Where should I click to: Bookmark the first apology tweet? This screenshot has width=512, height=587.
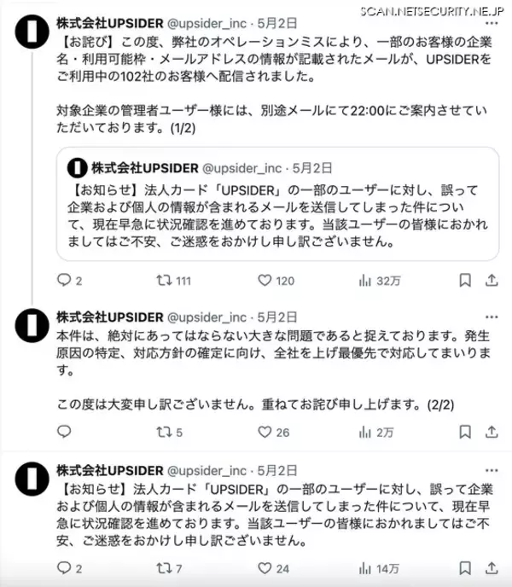[465, 280]
